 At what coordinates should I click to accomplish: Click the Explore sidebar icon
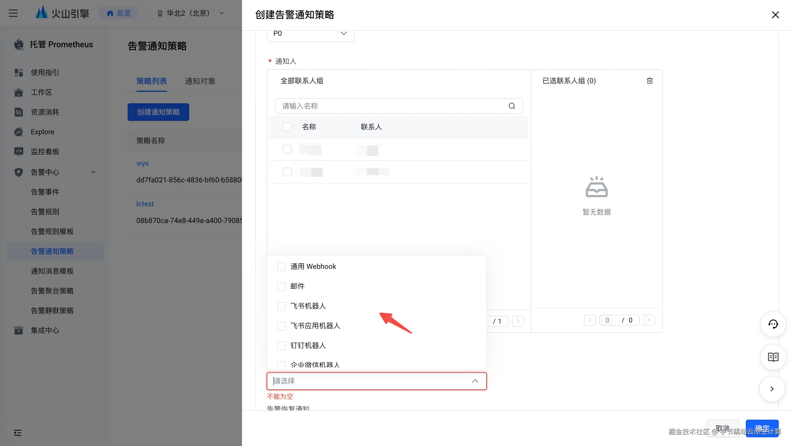coord(18,132)
